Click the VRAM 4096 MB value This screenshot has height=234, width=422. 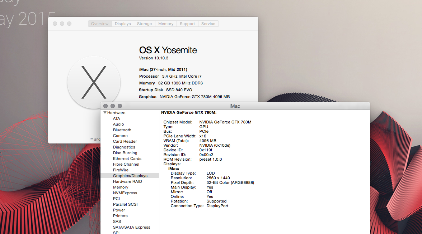208,141
